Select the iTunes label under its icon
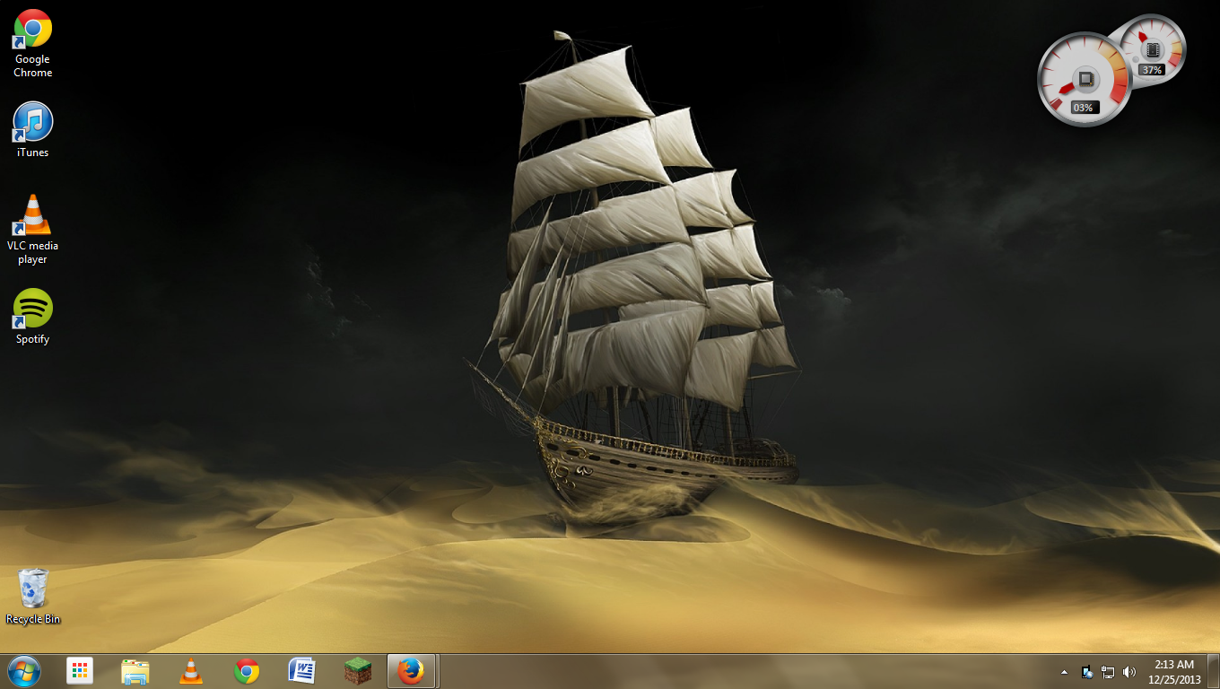Viewport: 1220px width, 689px height. [x=32, y=153]
